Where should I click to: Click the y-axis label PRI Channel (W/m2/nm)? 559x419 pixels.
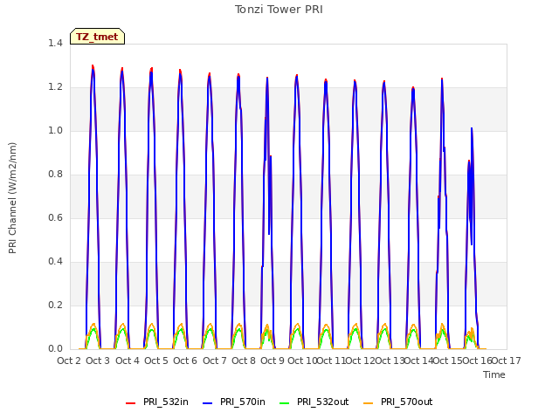[12, 198]
